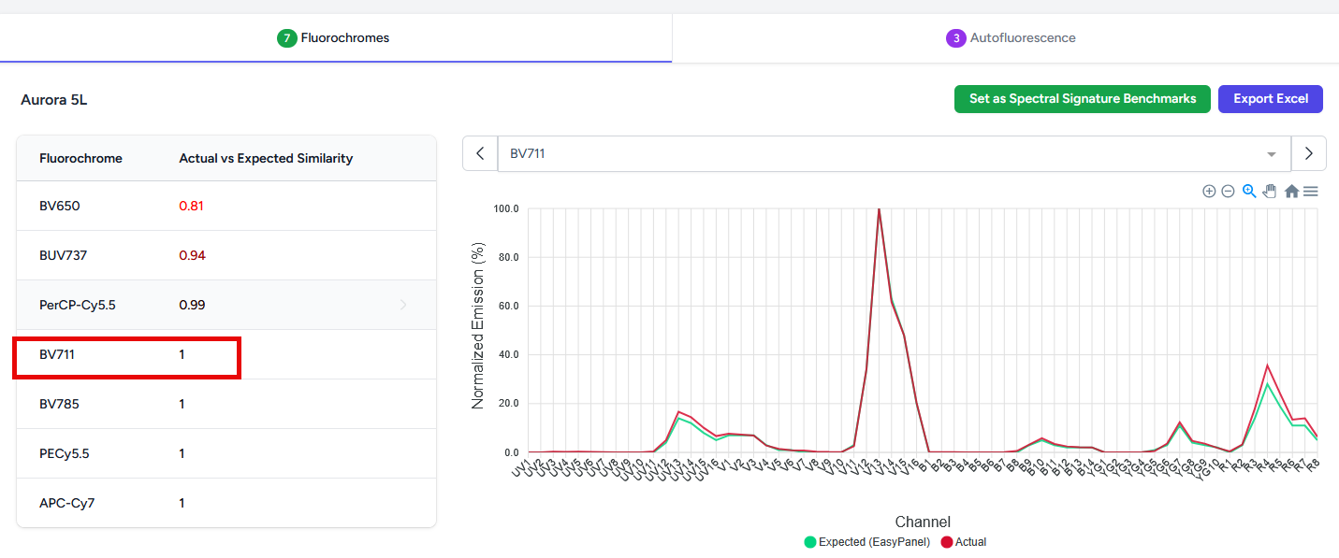Go to previous fluorochrome with left arrow

[480, 153]
